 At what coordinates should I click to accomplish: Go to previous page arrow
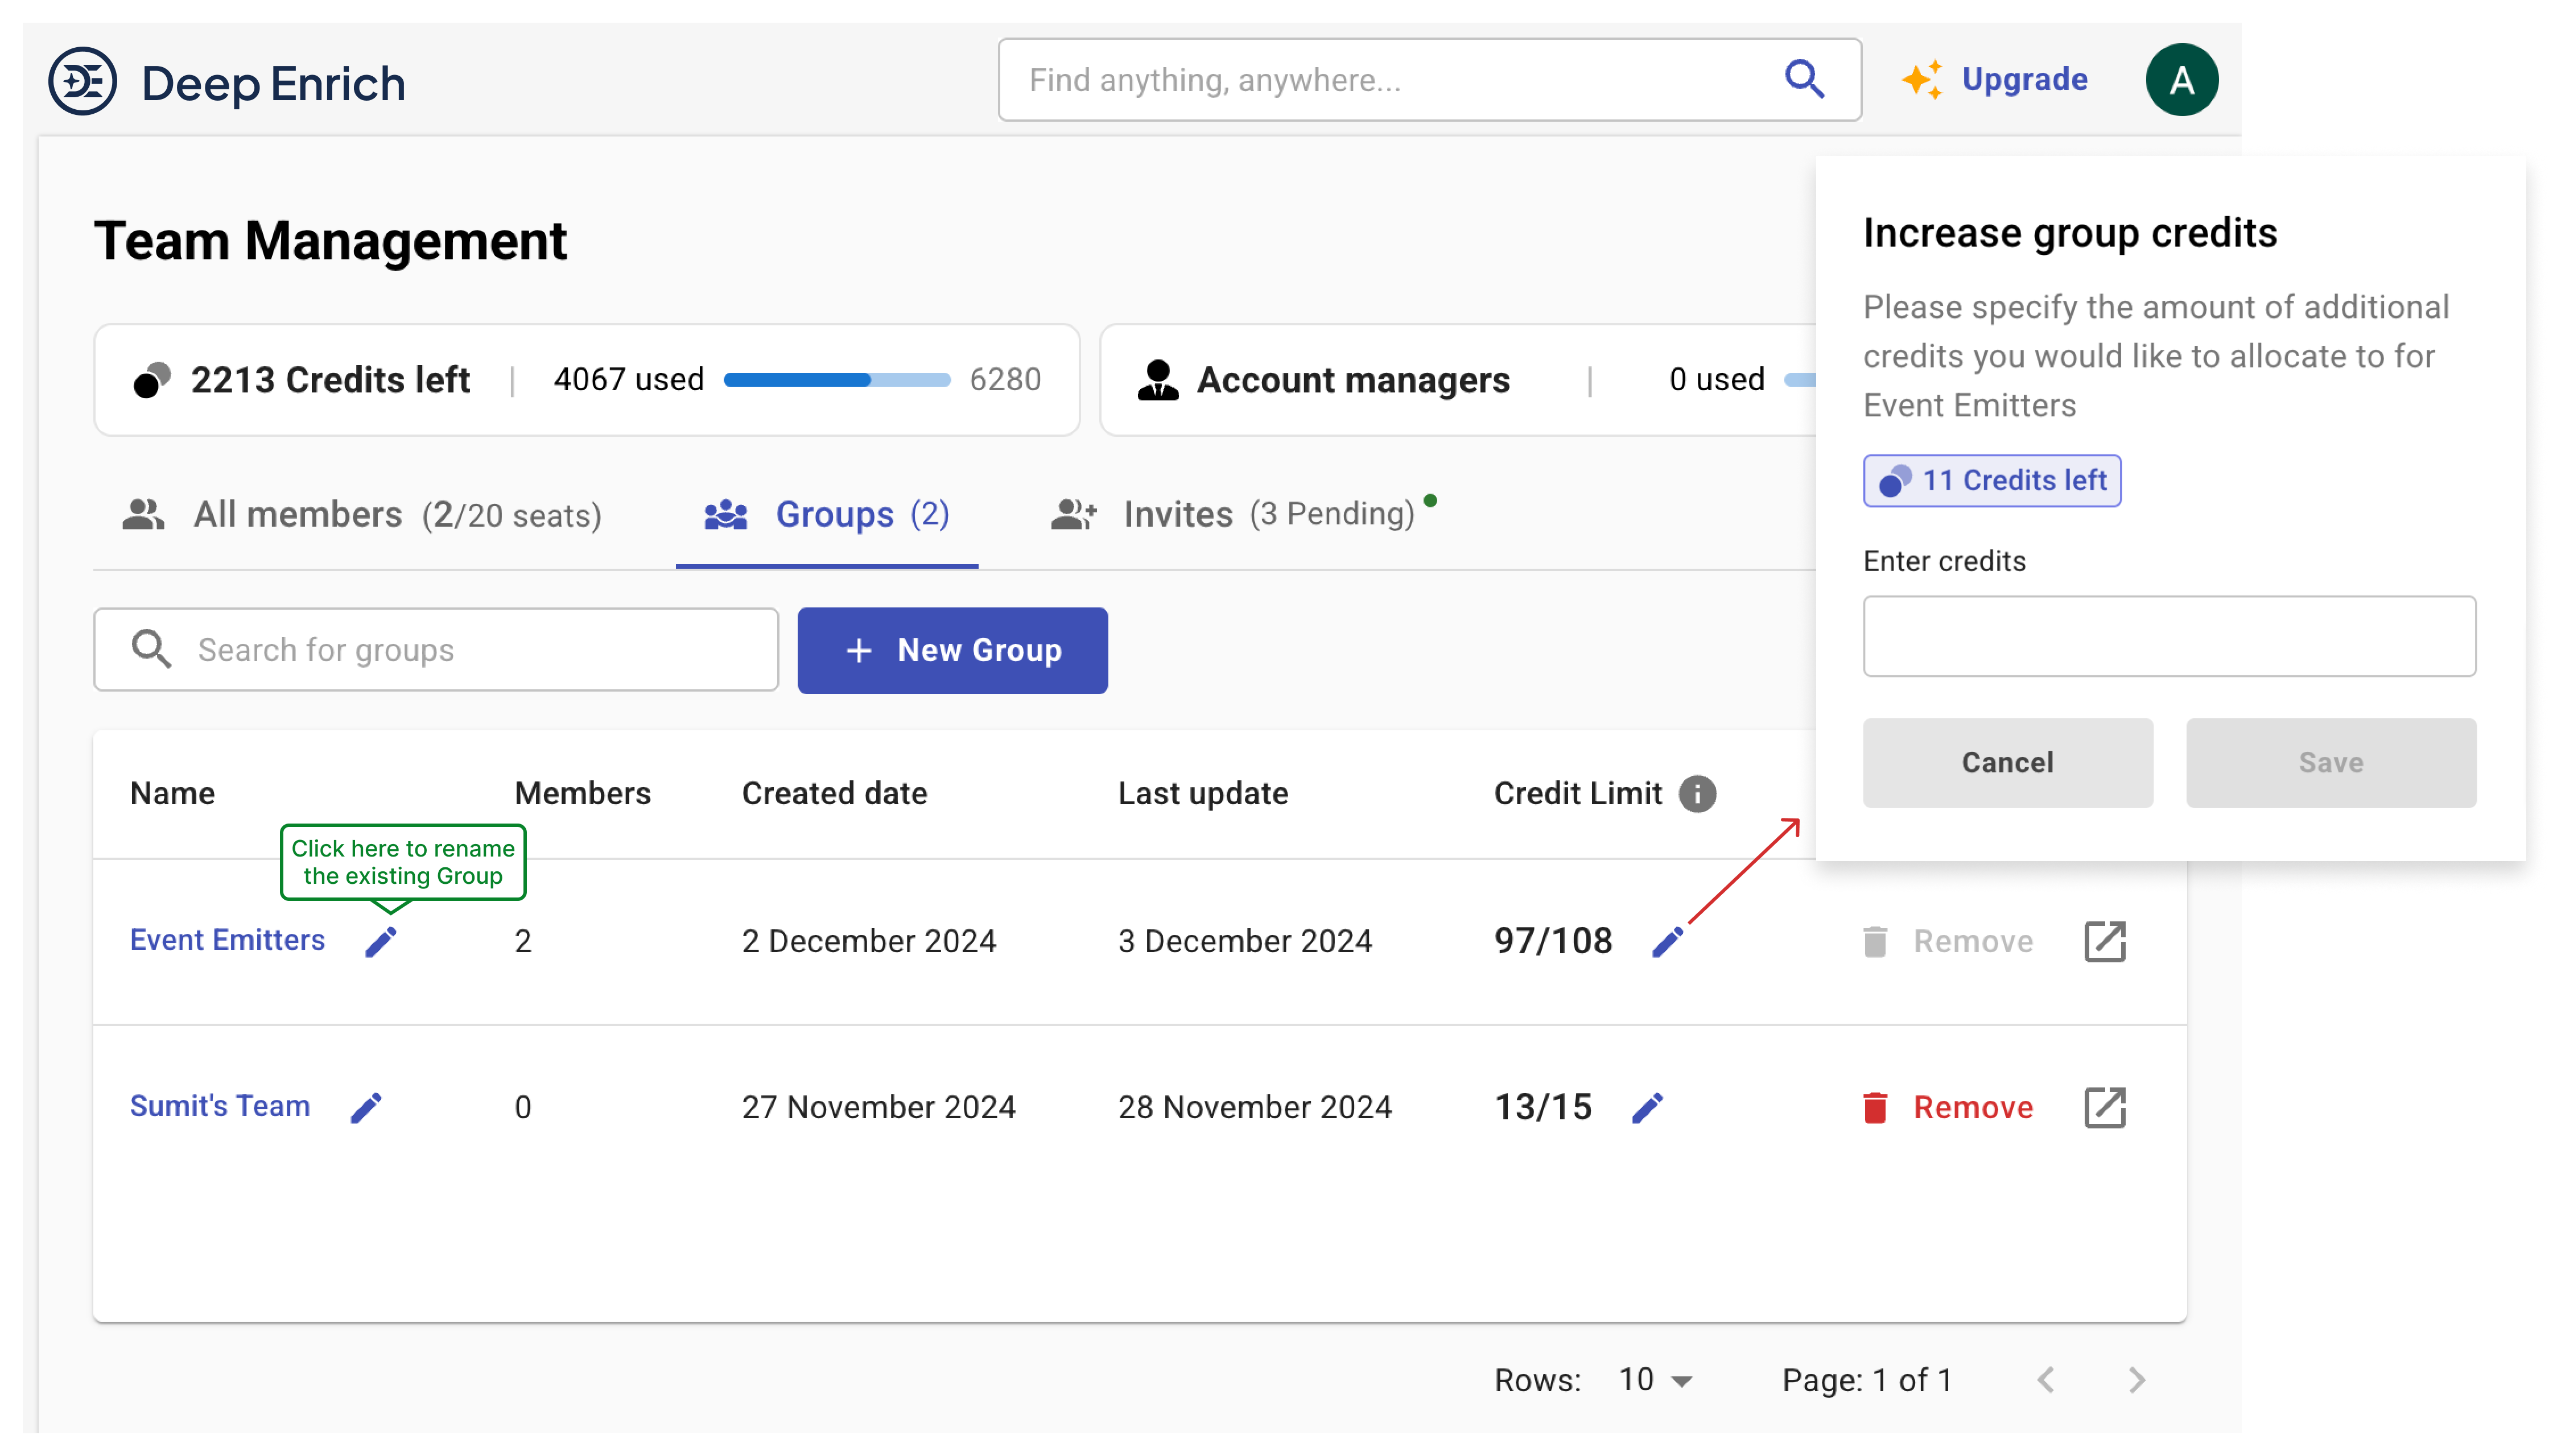tap(2046, 1380)
